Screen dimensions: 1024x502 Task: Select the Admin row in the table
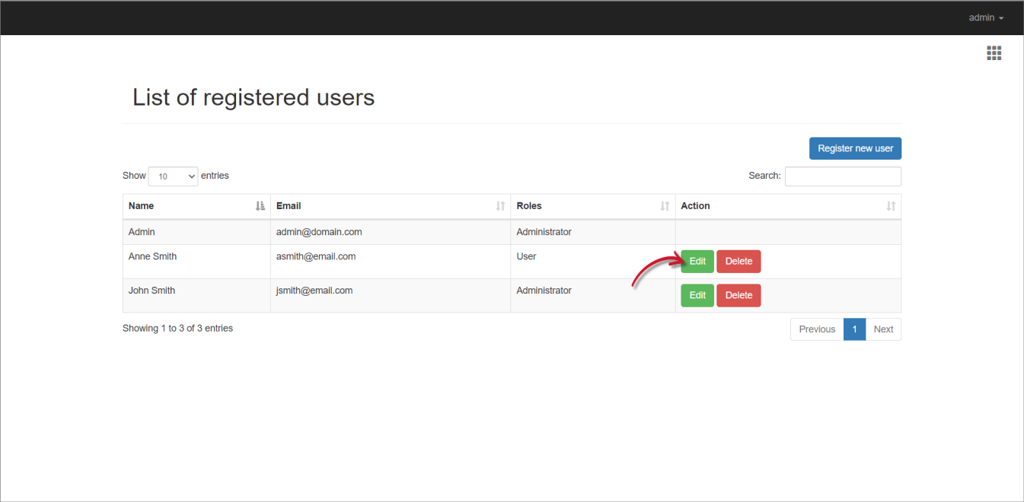[381, 232]
